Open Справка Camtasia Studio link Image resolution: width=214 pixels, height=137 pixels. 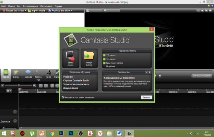[x=76, y=80]
